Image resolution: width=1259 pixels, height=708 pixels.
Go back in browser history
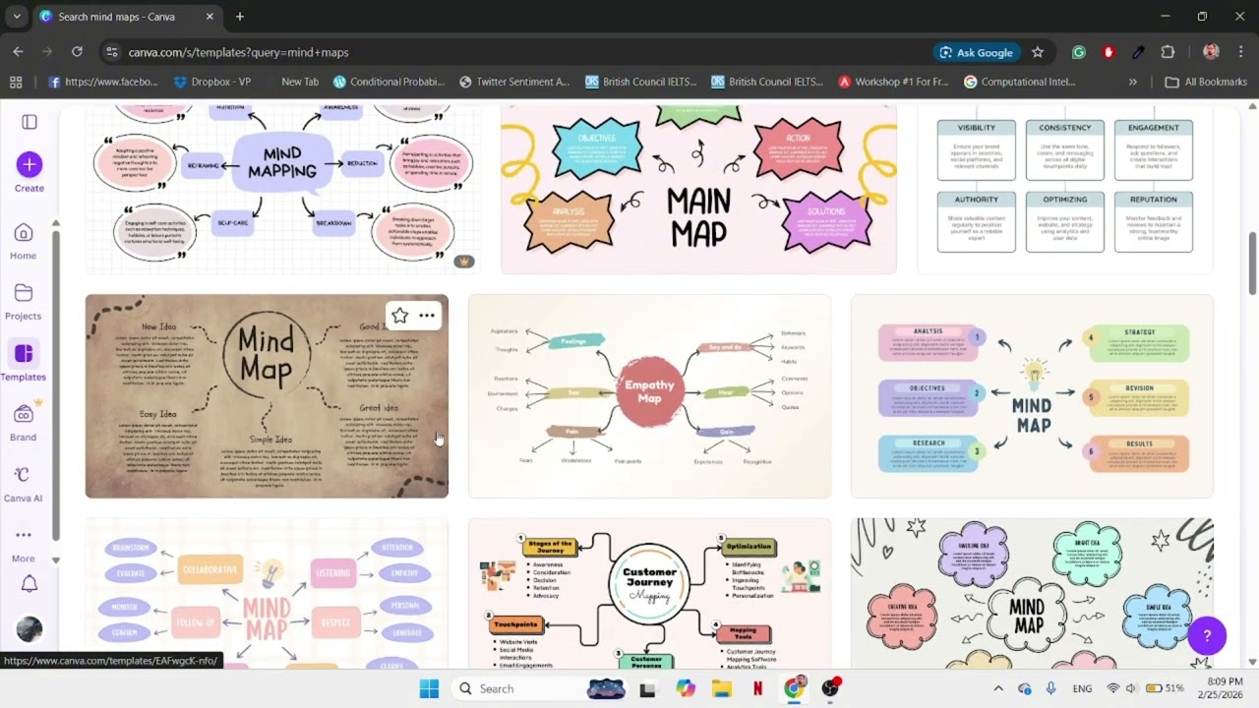[x=18, y=52]
